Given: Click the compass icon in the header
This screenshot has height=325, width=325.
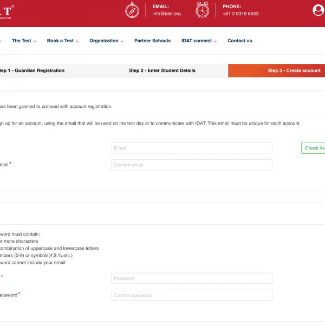Looking at the screenshot, I should [133, 10].
